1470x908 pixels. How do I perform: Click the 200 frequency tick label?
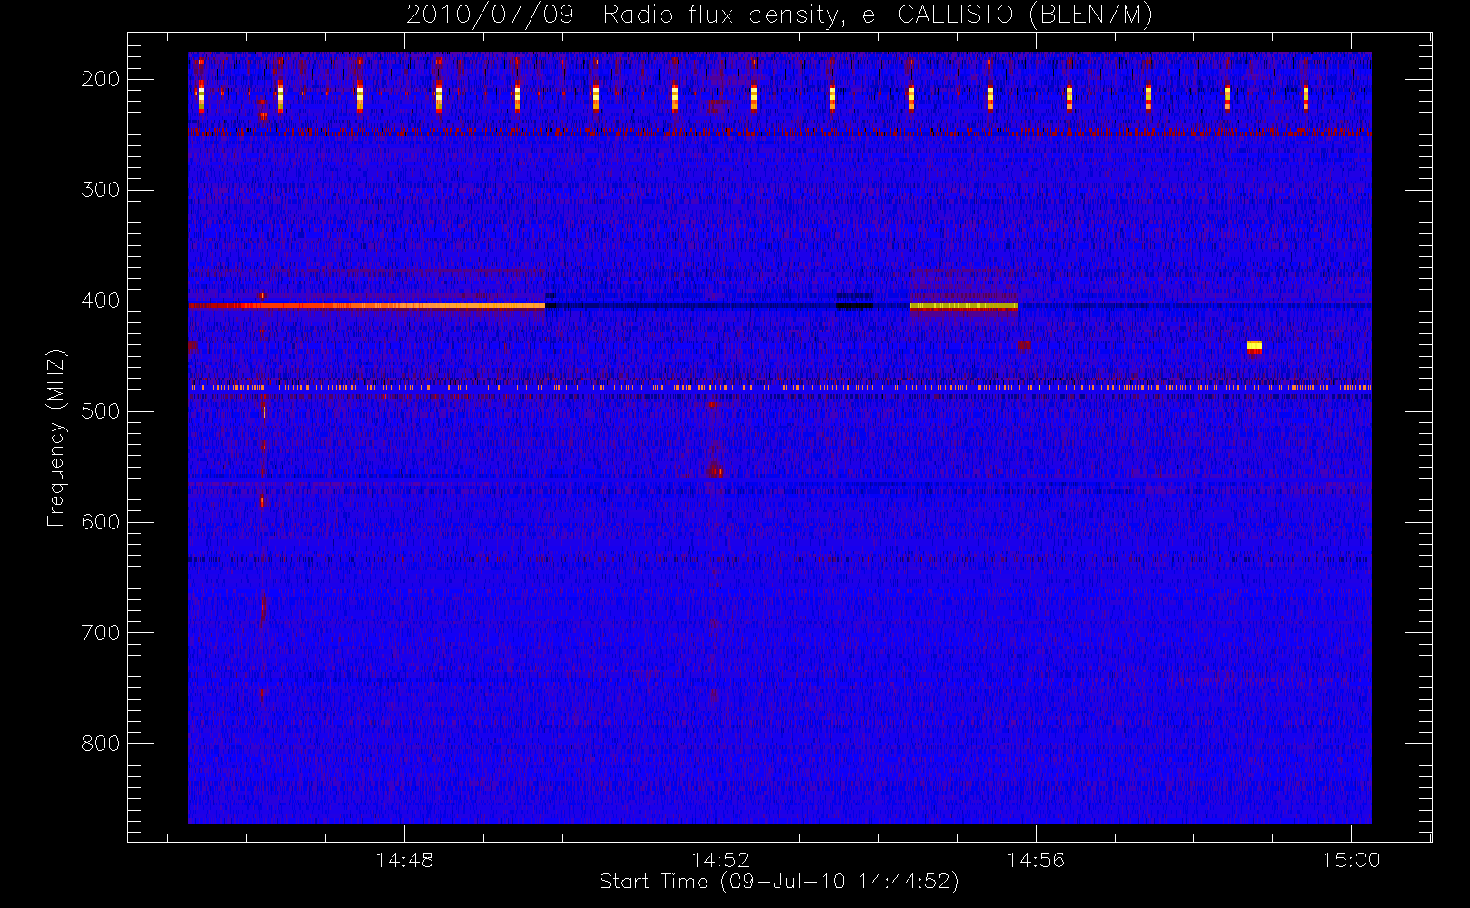pyautogui.click(x=101, y=79)
